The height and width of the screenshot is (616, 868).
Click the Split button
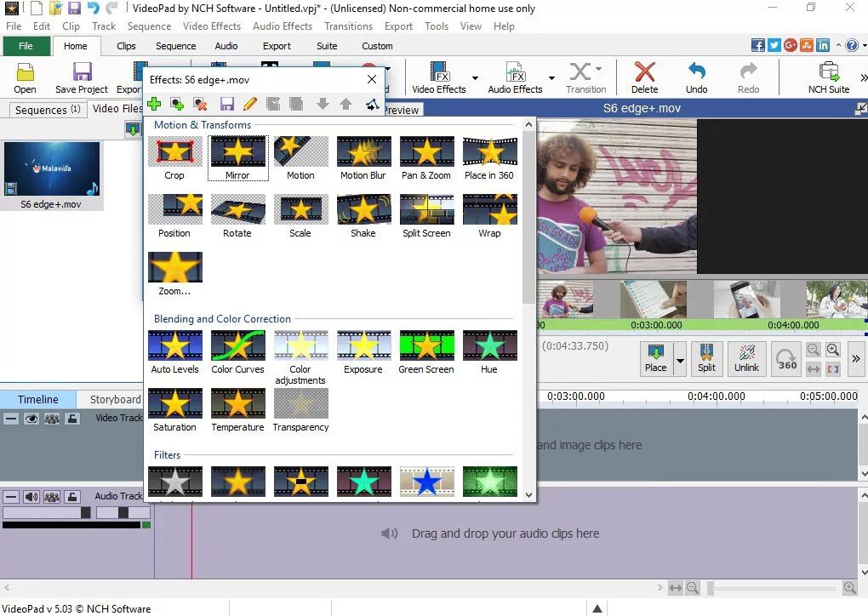706,359
